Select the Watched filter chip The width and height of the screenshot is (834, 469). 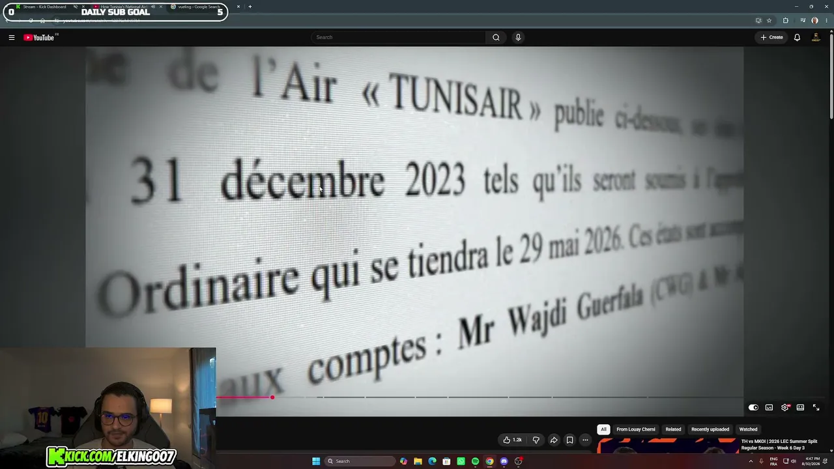(748, 429)
